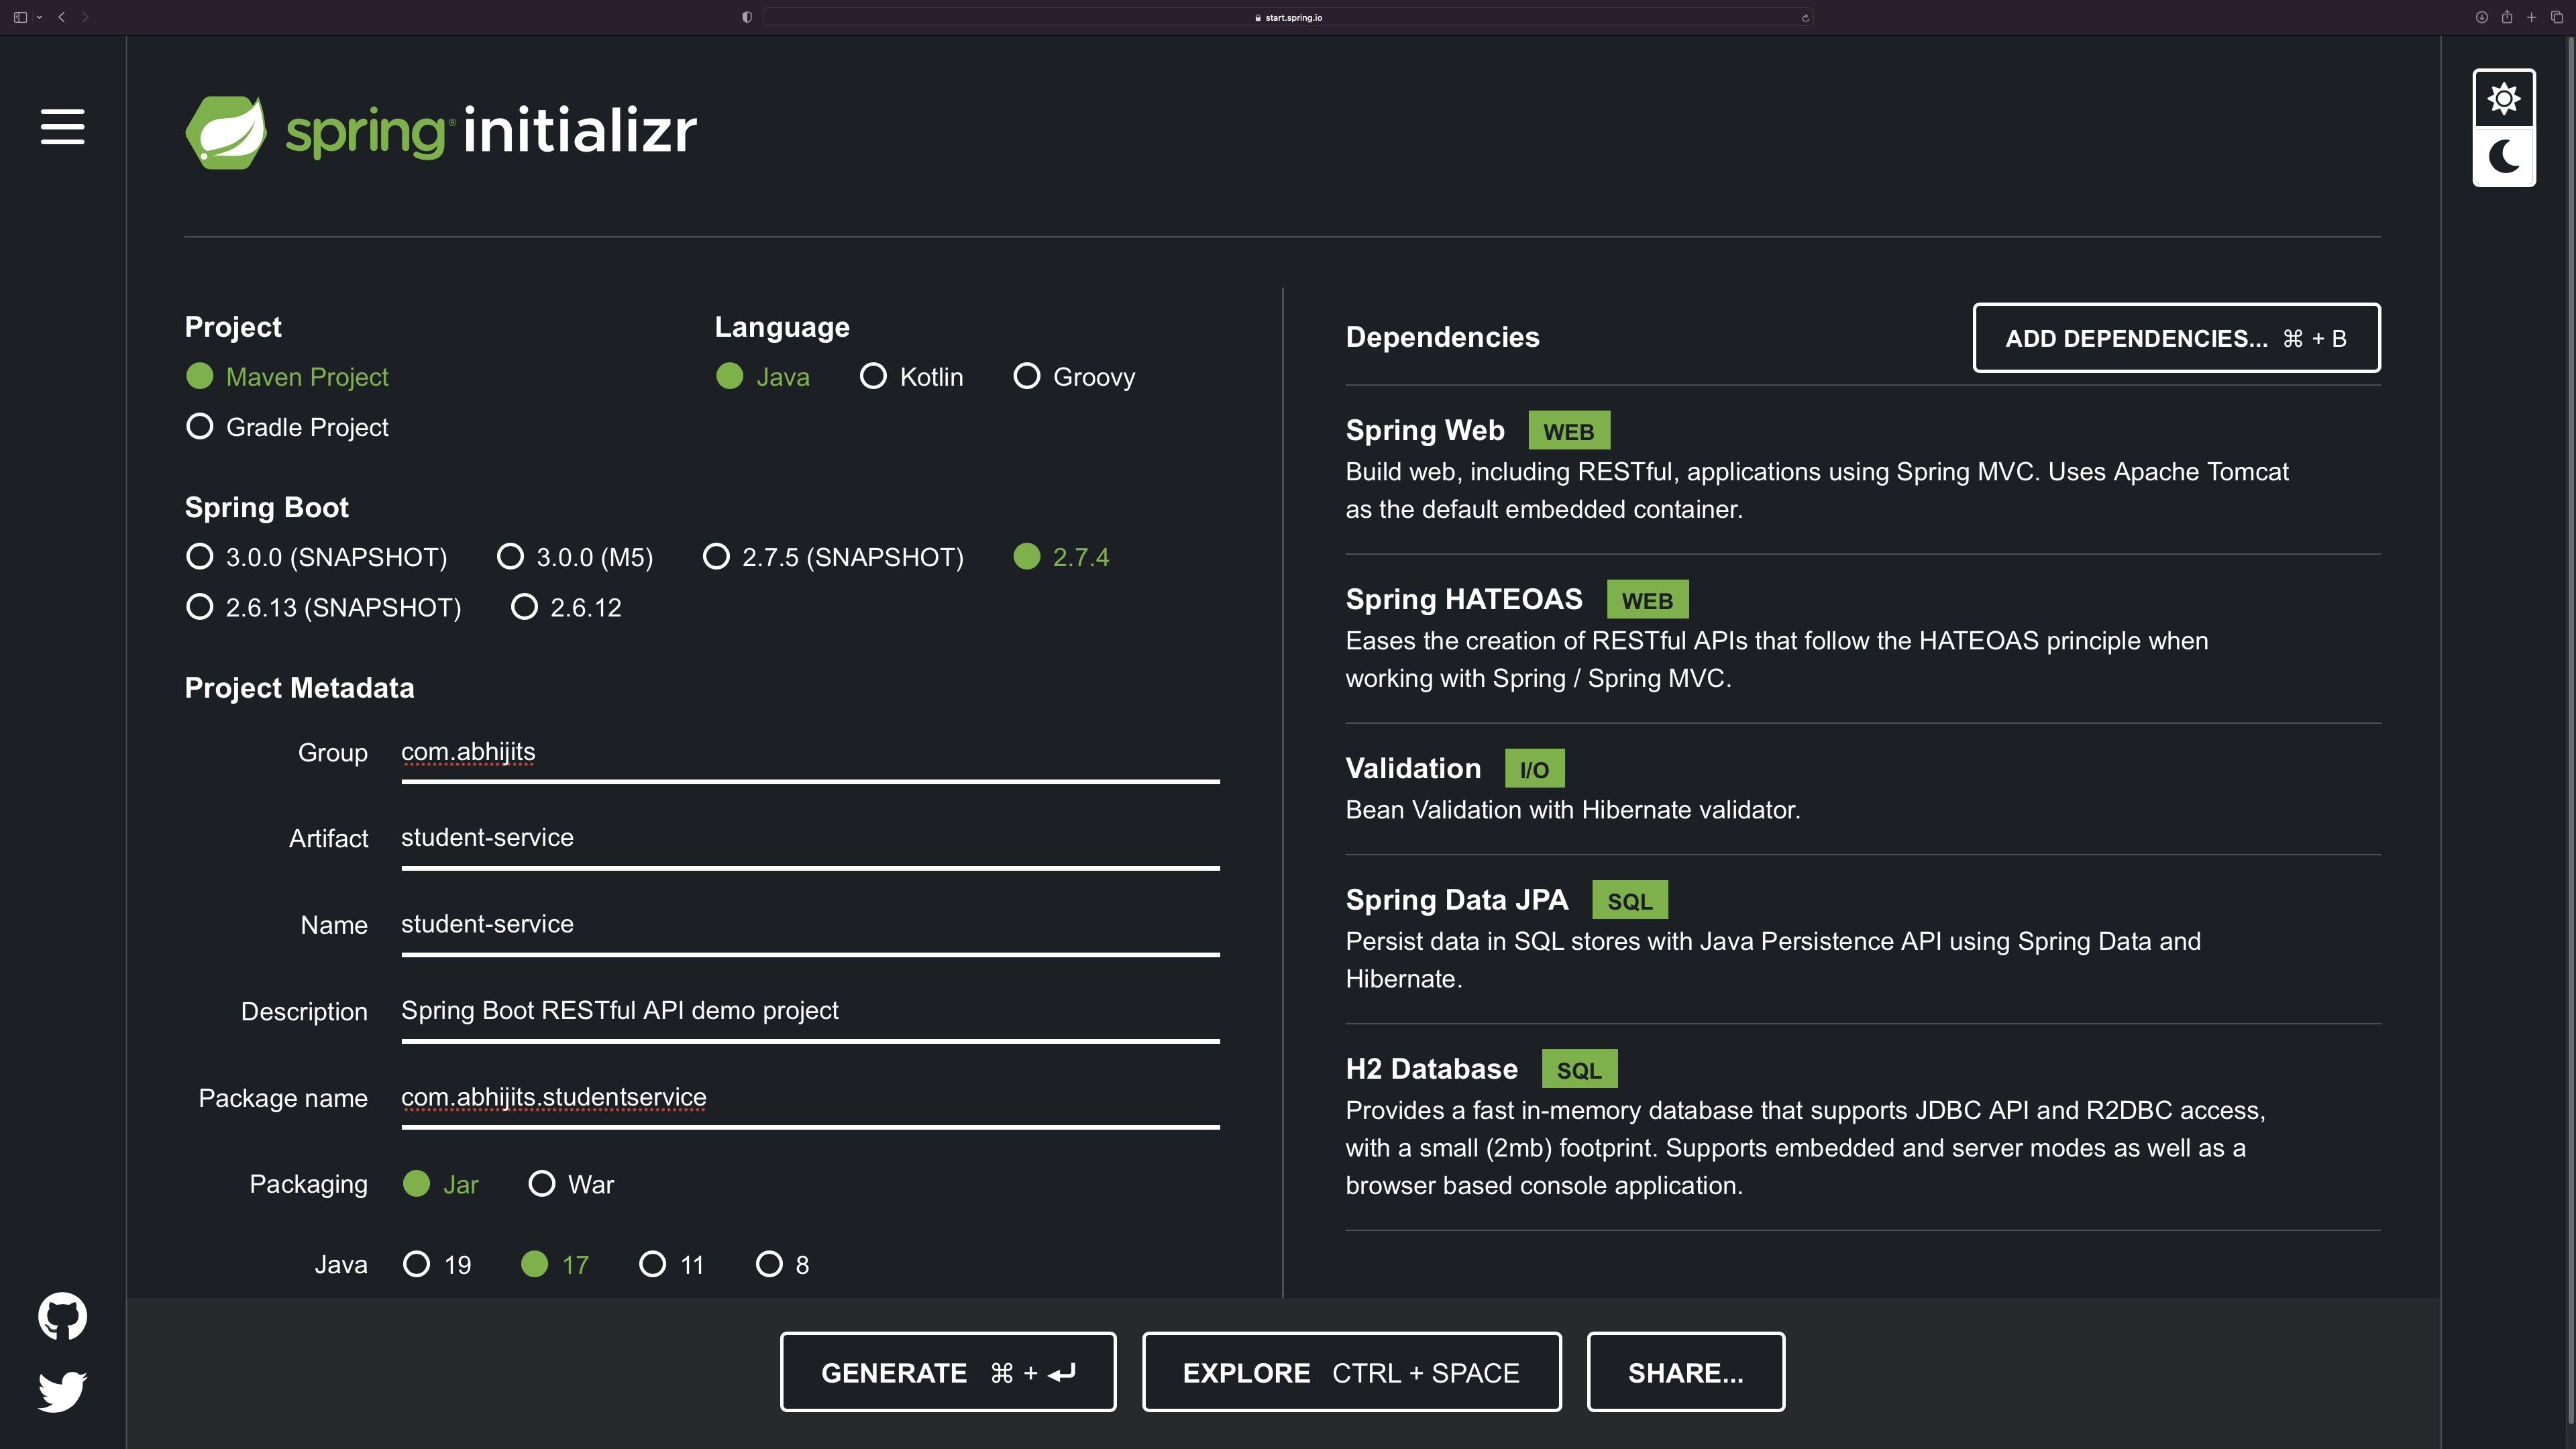Click the Group input field
The height and width of the screenshot is (1449, 2576).
pyautogui.click(x=810, y=753)
